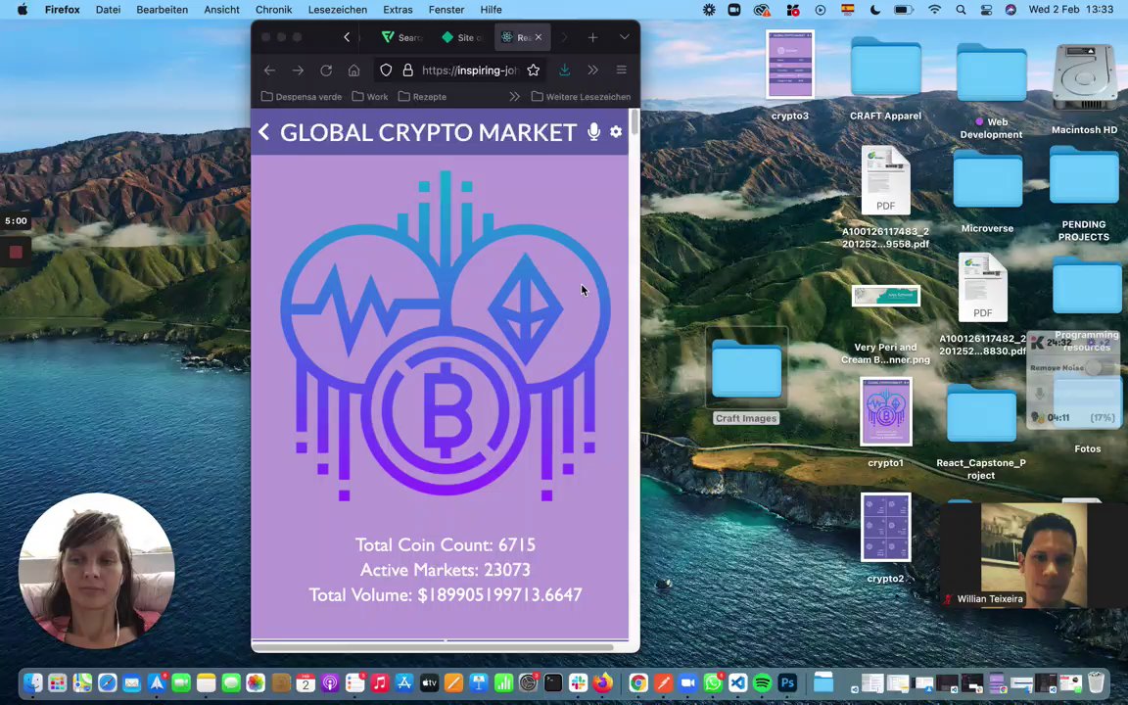Open Spotify from the Dock
The width and height of the screenshot is (1128, 705).
(x=763, y=681)
